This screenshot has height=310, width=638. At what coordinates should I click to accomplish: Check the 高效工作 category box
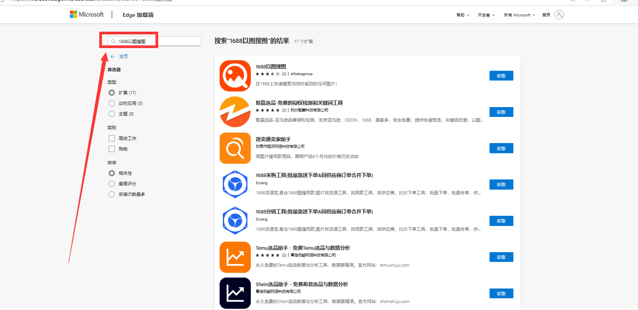point(112,138)
